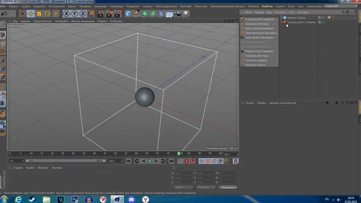Add a Cube primitive object

pos(128,14)
